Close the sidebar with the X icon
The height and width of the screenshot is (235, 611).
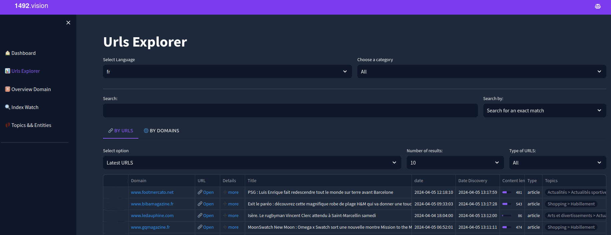tap(68, 23)
